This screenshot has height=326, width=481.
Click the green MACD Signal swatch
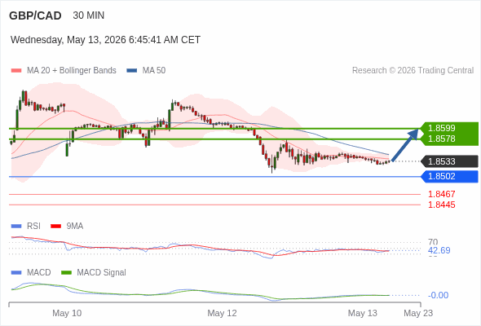(66, 273)
